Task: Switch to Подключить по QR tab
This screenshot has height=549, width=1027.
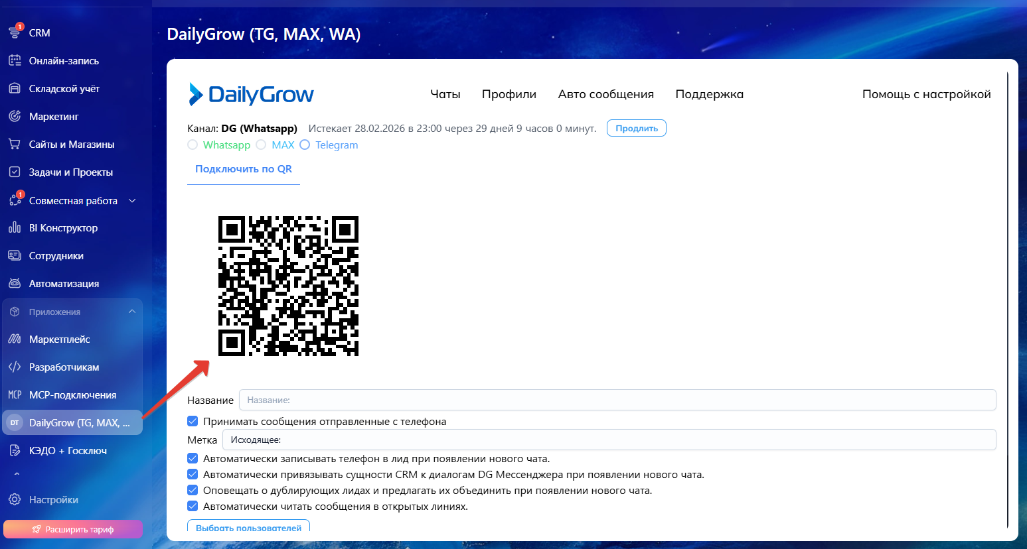Action: pyautogui.click(x=243, y=169)
